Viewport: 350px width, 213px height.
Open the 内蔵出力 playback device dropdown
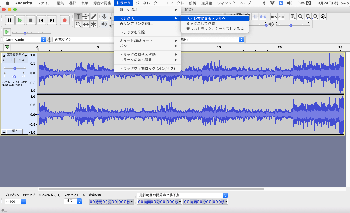[x=212, y=40]
